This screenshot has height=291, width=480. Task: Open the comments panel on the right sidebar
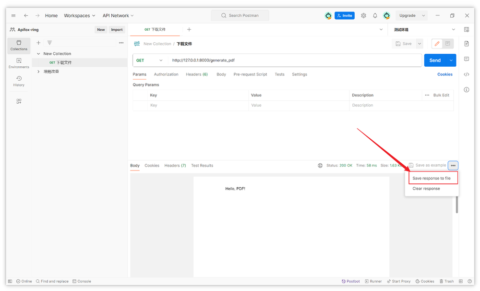(x=466, y=59)
